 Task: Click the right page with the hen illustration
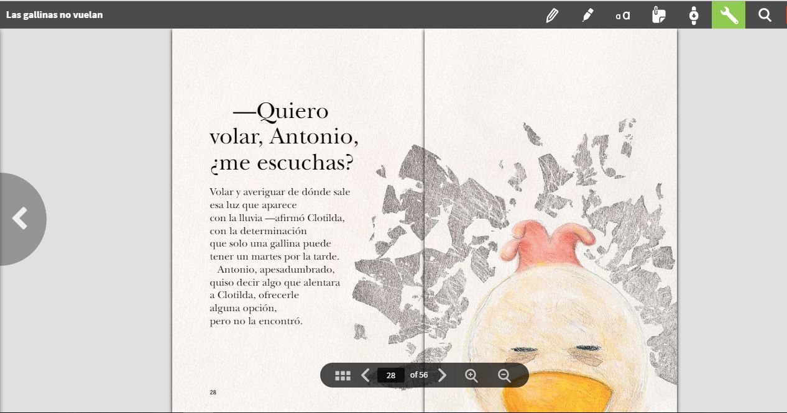[551, 220]
